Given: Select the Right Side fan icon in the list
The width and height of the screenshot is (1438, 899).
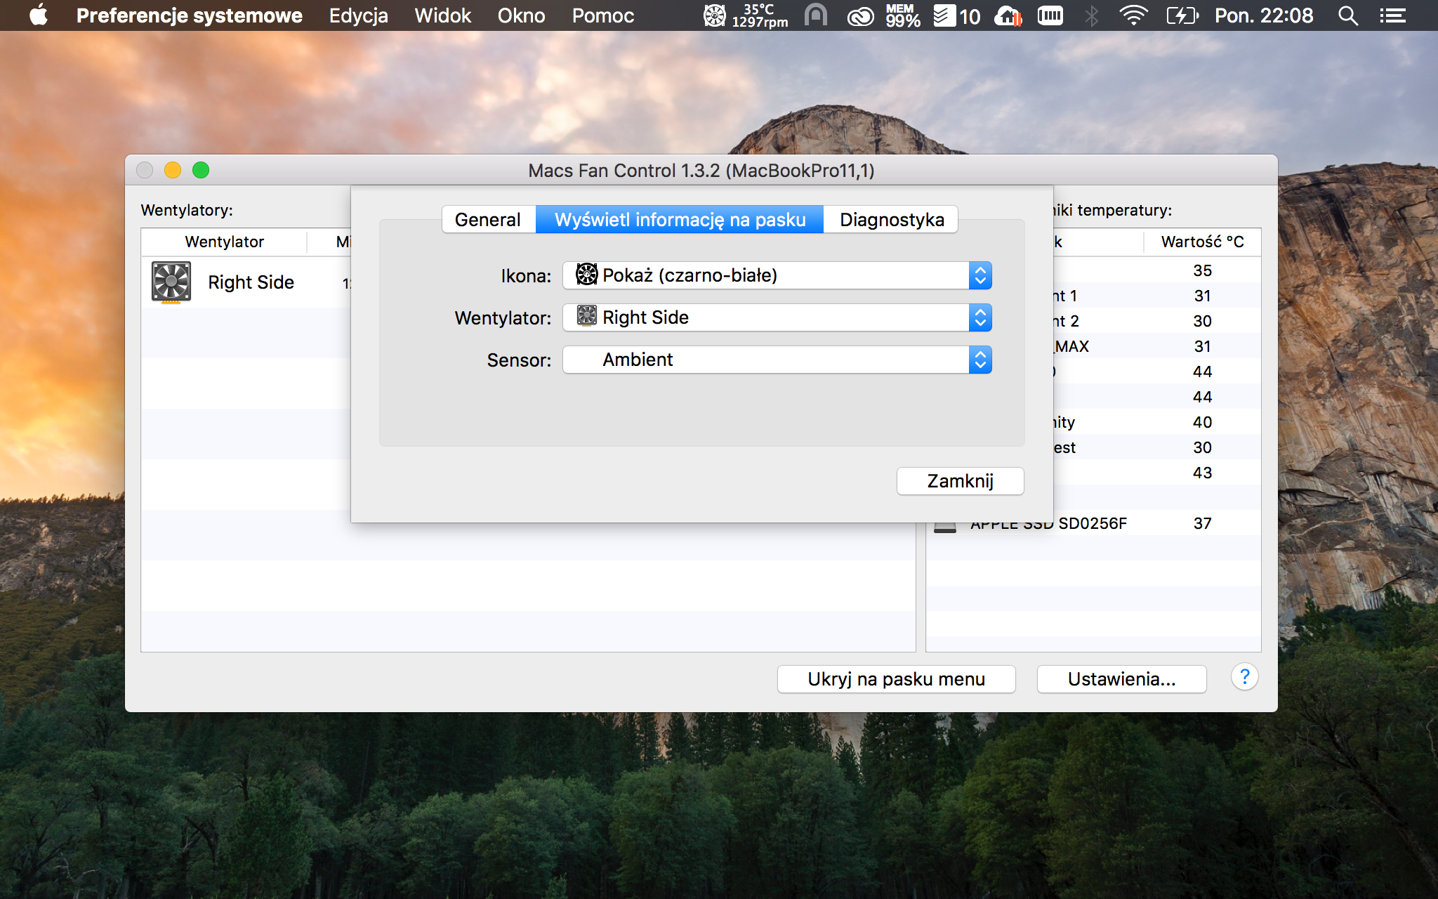Looking at the screenshot, I should click(171, 282).
